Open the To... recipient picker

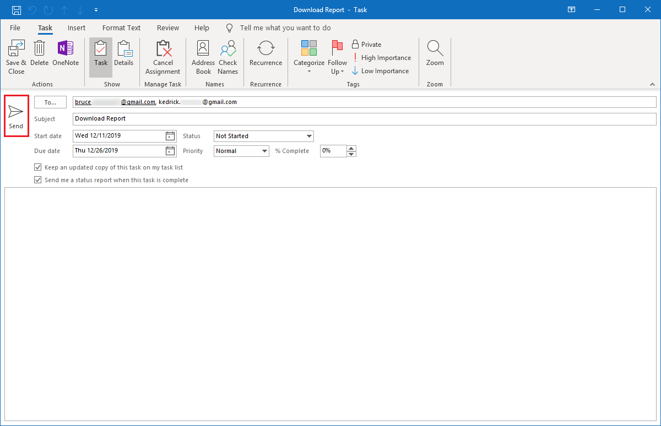(x=50, y=102)
